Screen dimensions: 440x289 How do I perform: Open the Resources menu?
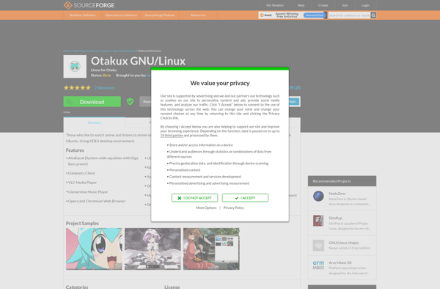pos(198,15)
